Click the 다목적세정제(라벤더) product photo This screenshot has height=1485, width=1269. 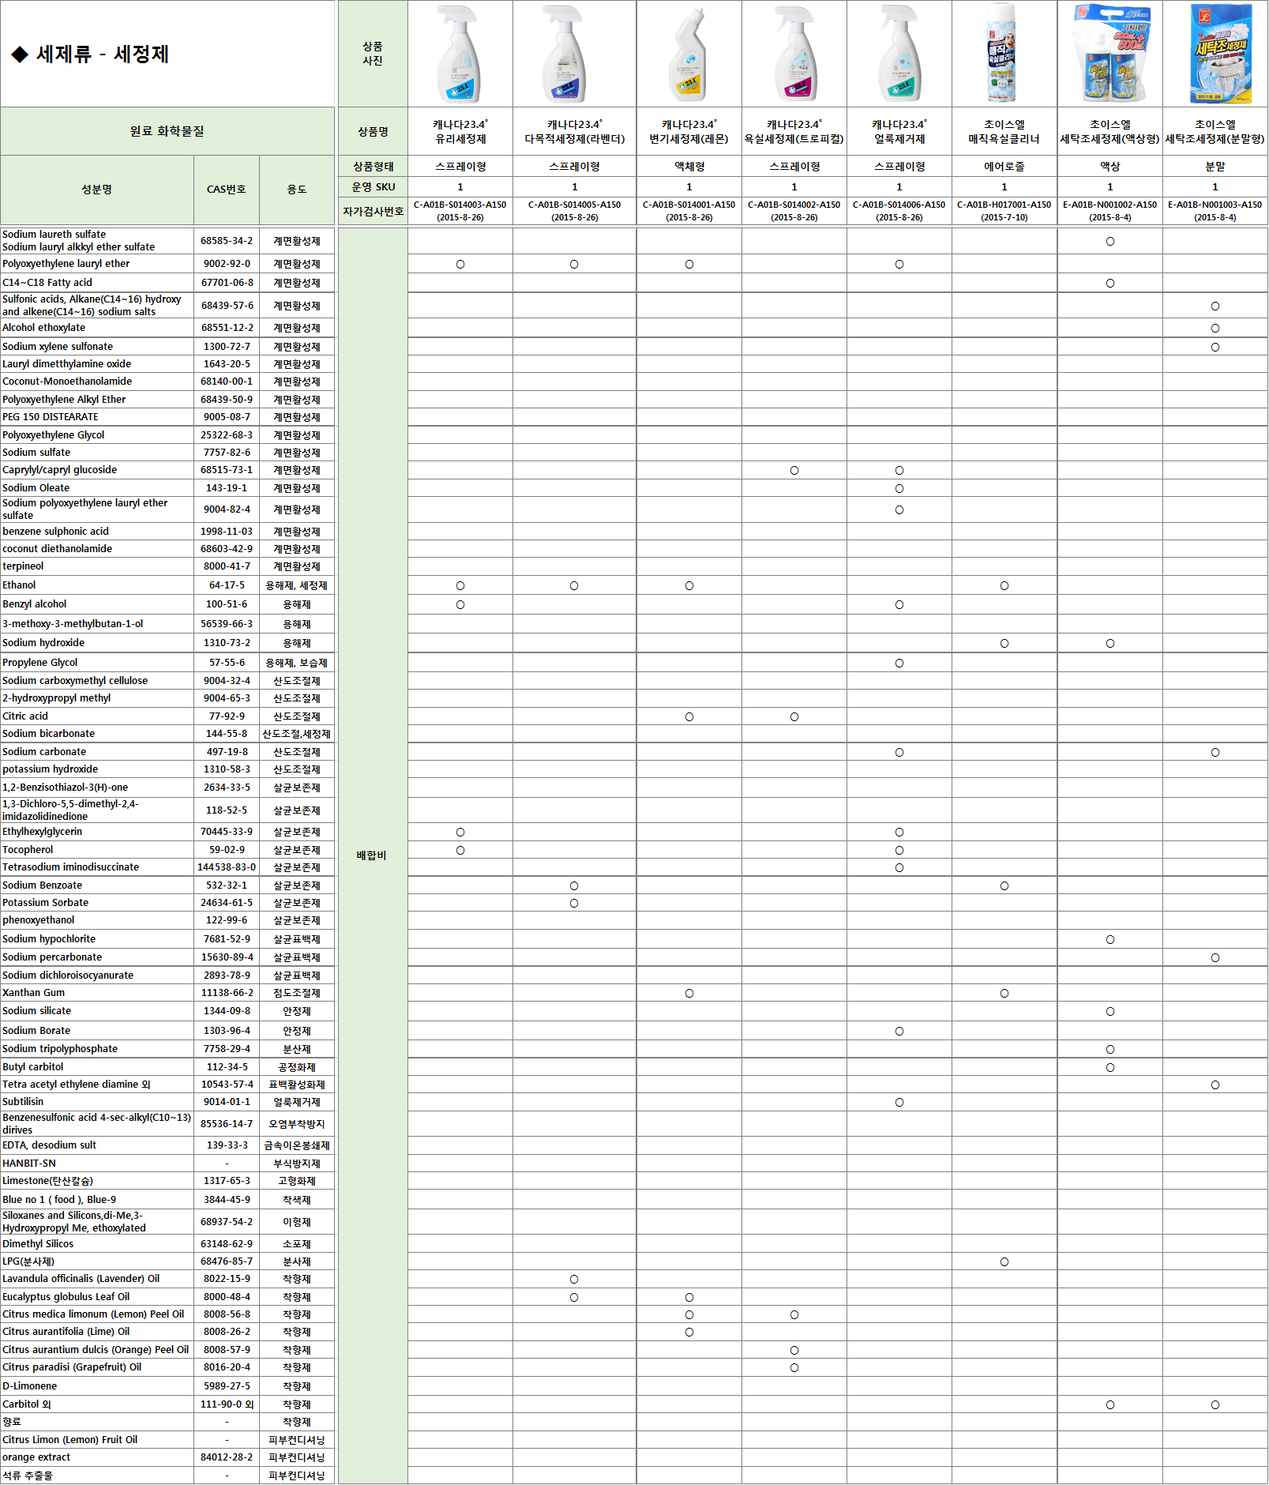[x=564, y=54]
